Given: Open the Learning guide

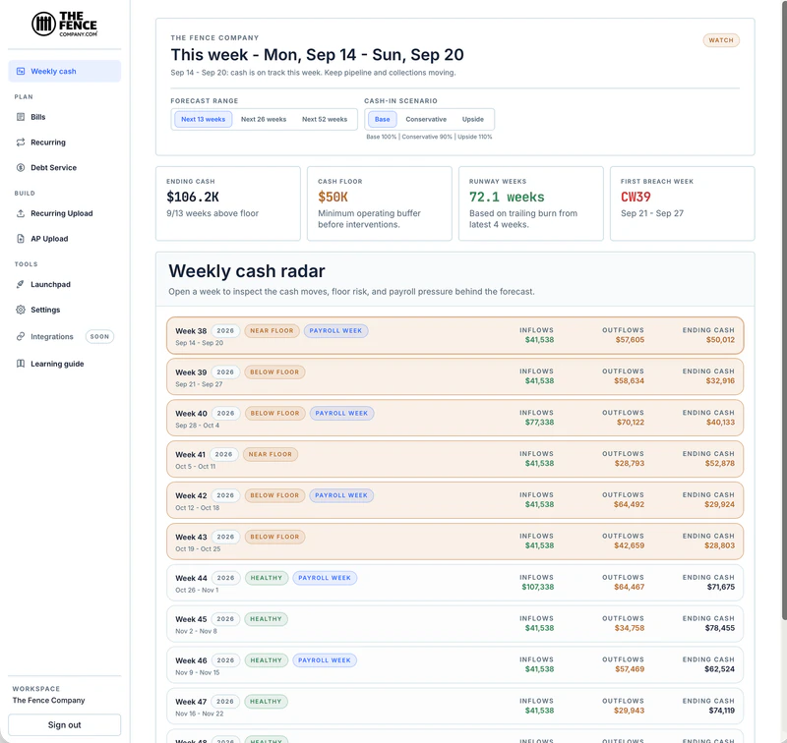Looking at the screenshot, I should (x=65, y=364).
